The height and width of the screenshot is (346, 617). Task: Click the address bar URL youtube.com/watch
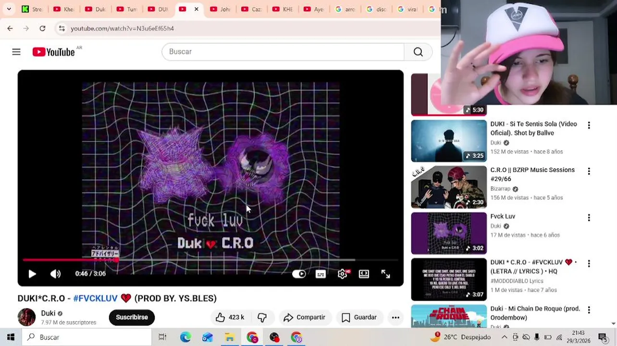click(x=122, y=28)
